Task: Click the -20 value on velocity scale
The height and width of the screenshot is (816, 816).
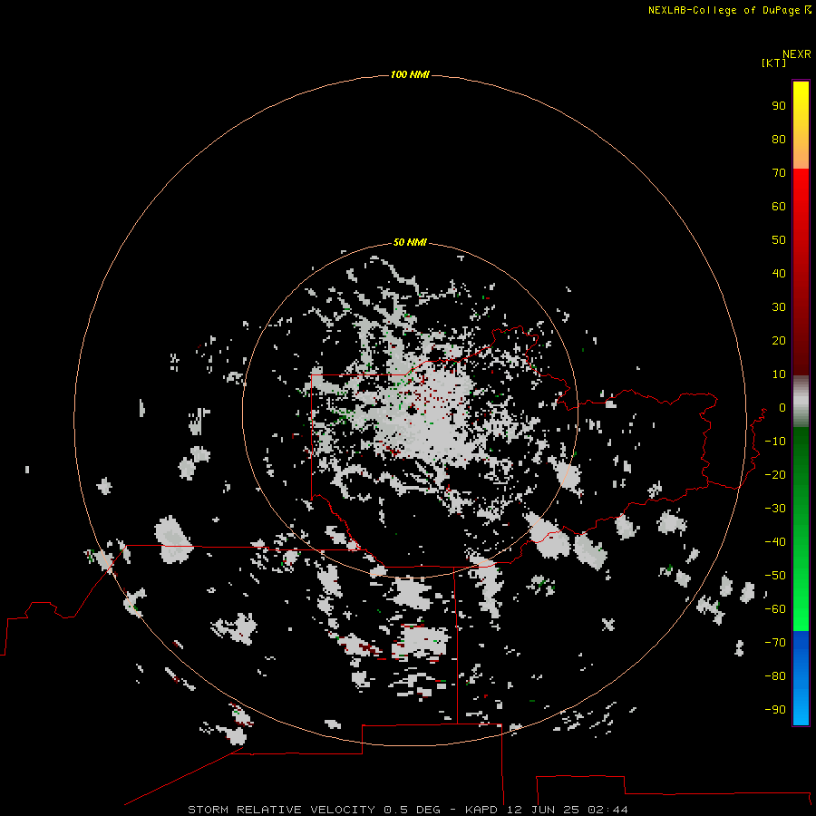Action: [775, 474]
